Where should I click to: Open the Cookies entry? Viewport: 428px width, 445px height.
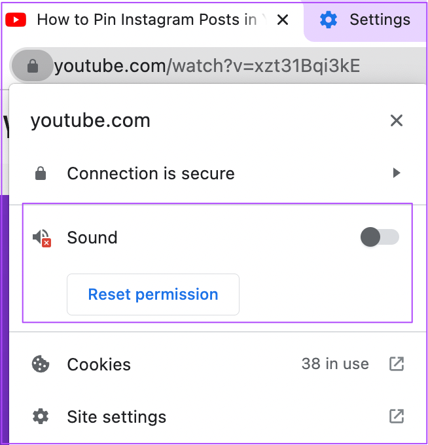tap(217, 364)
